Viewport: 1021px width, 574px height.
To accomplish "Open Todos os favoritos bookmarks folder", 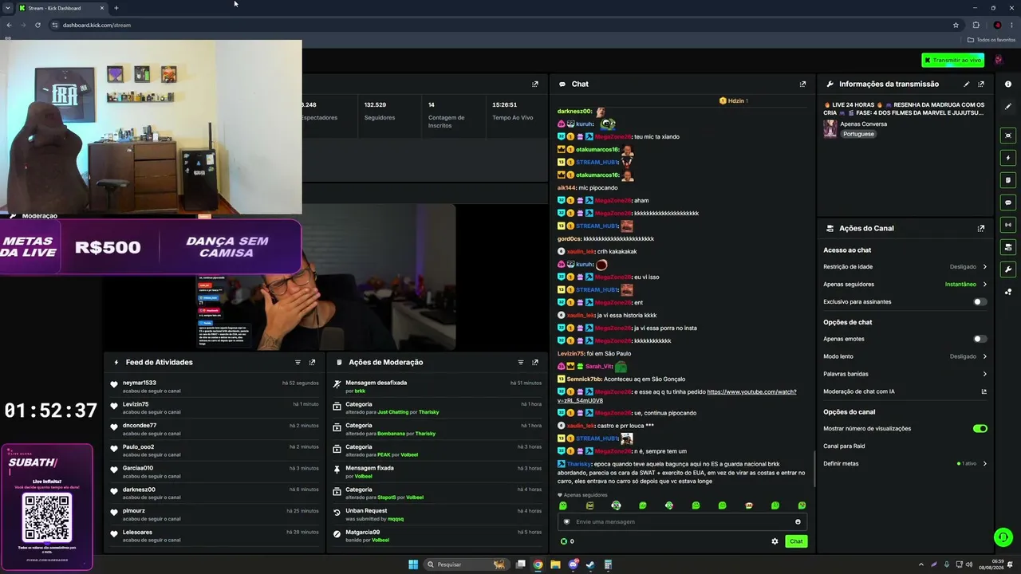I will [x=991, y=40].
